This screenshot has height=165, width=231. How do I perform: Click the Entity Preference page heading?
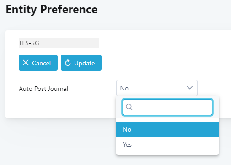point(52,10)
